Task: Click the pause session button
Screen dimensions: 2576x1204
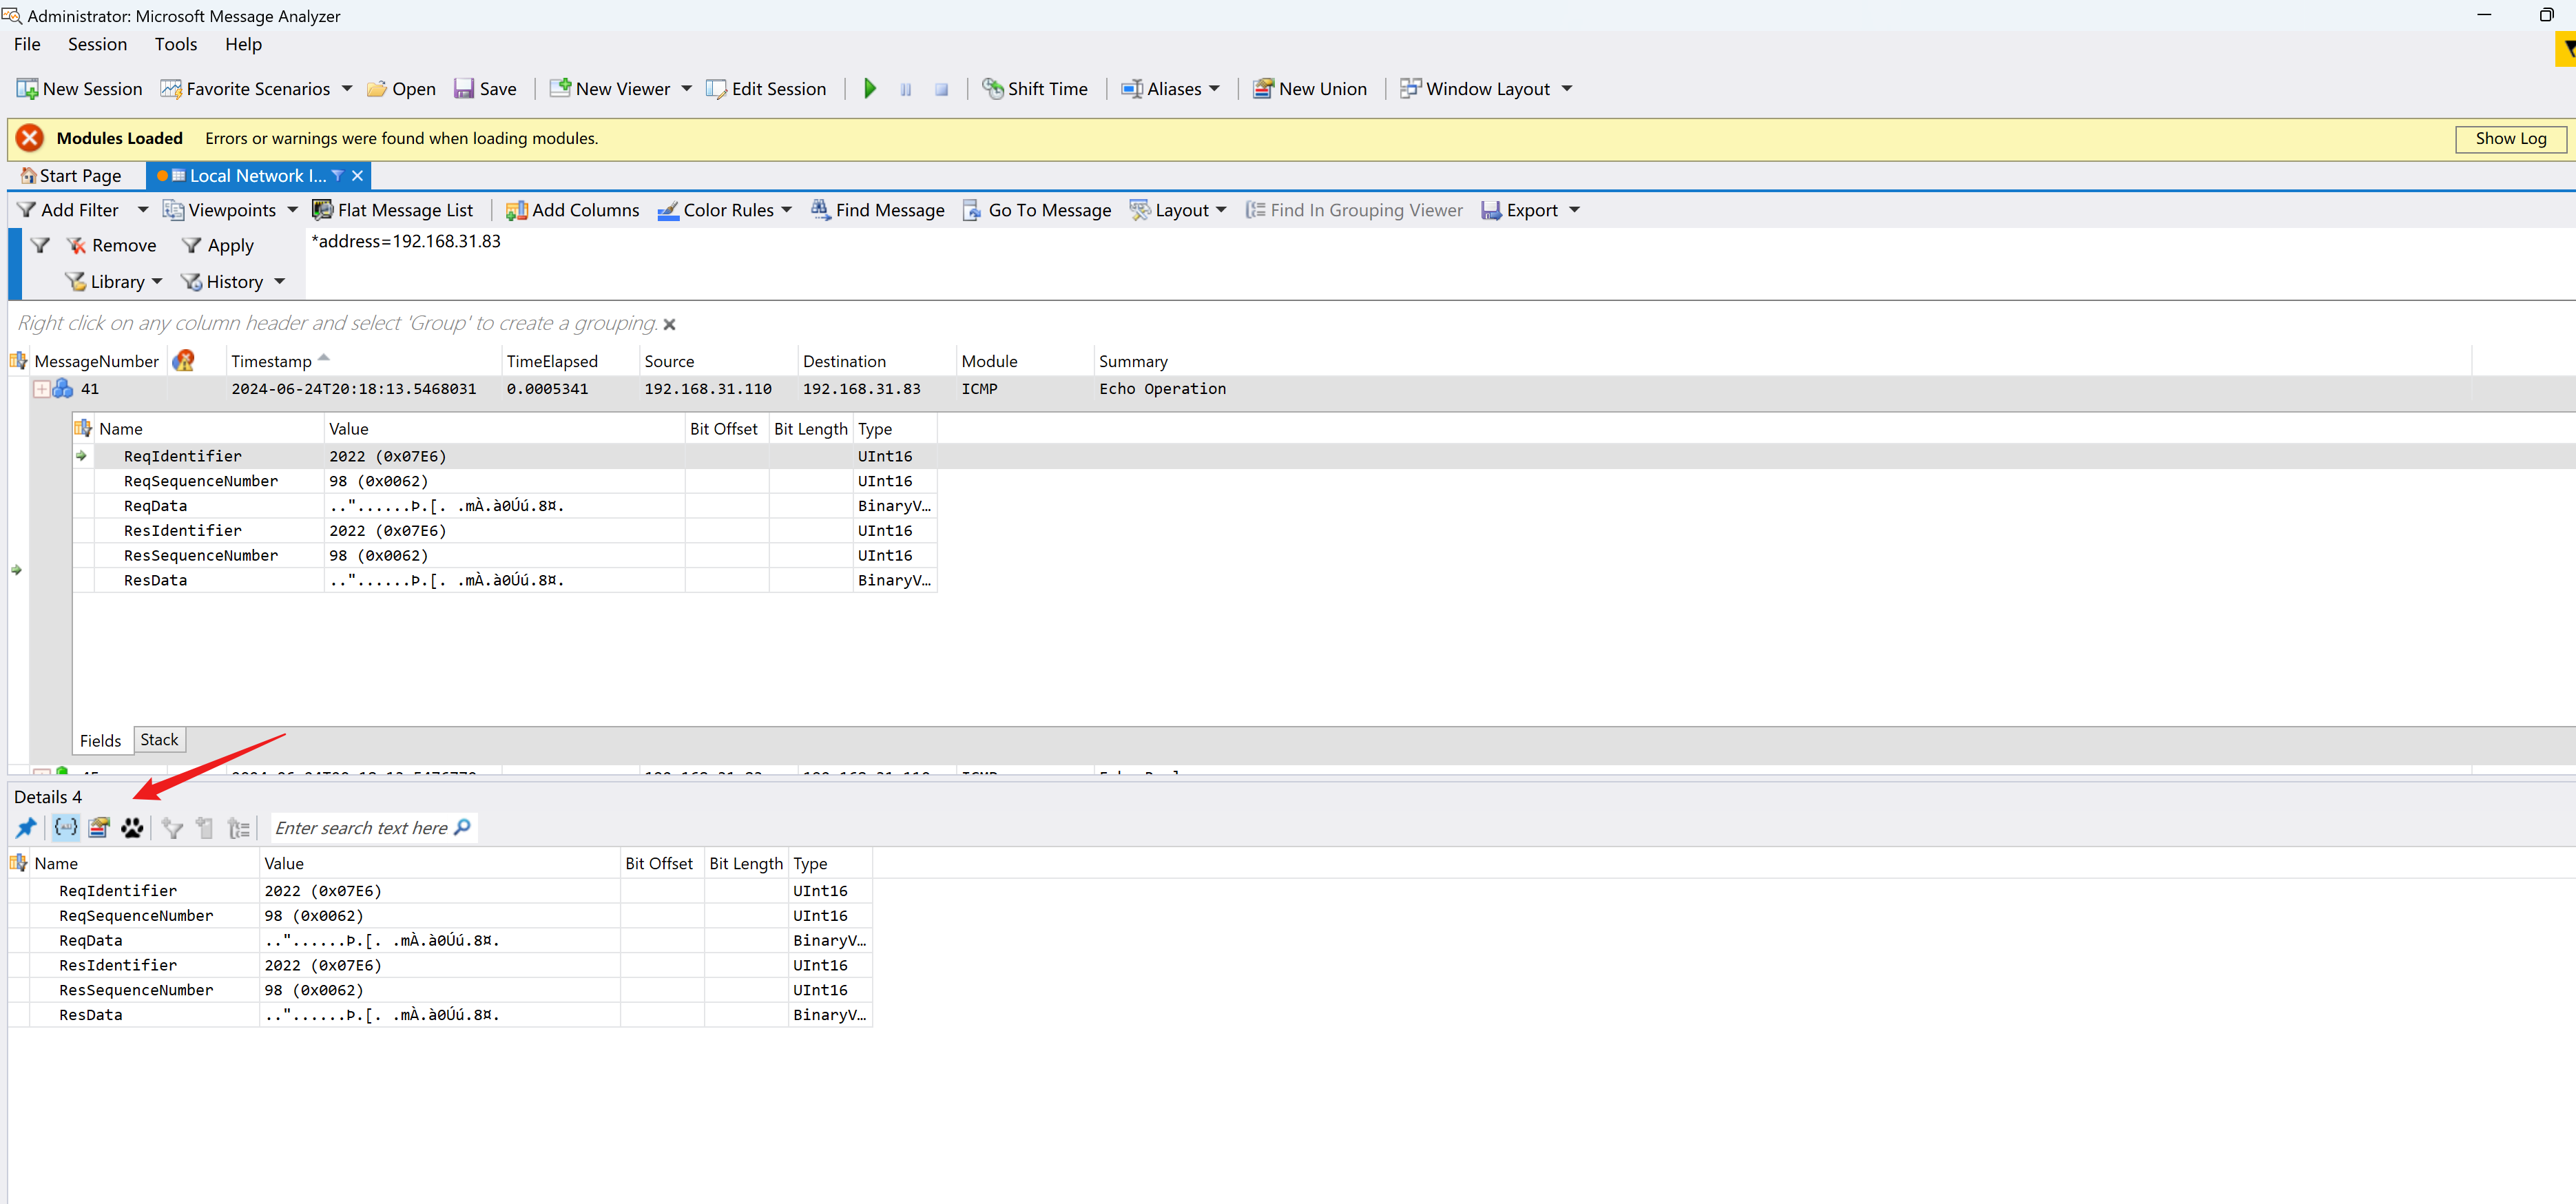Action: click(906, 89)
